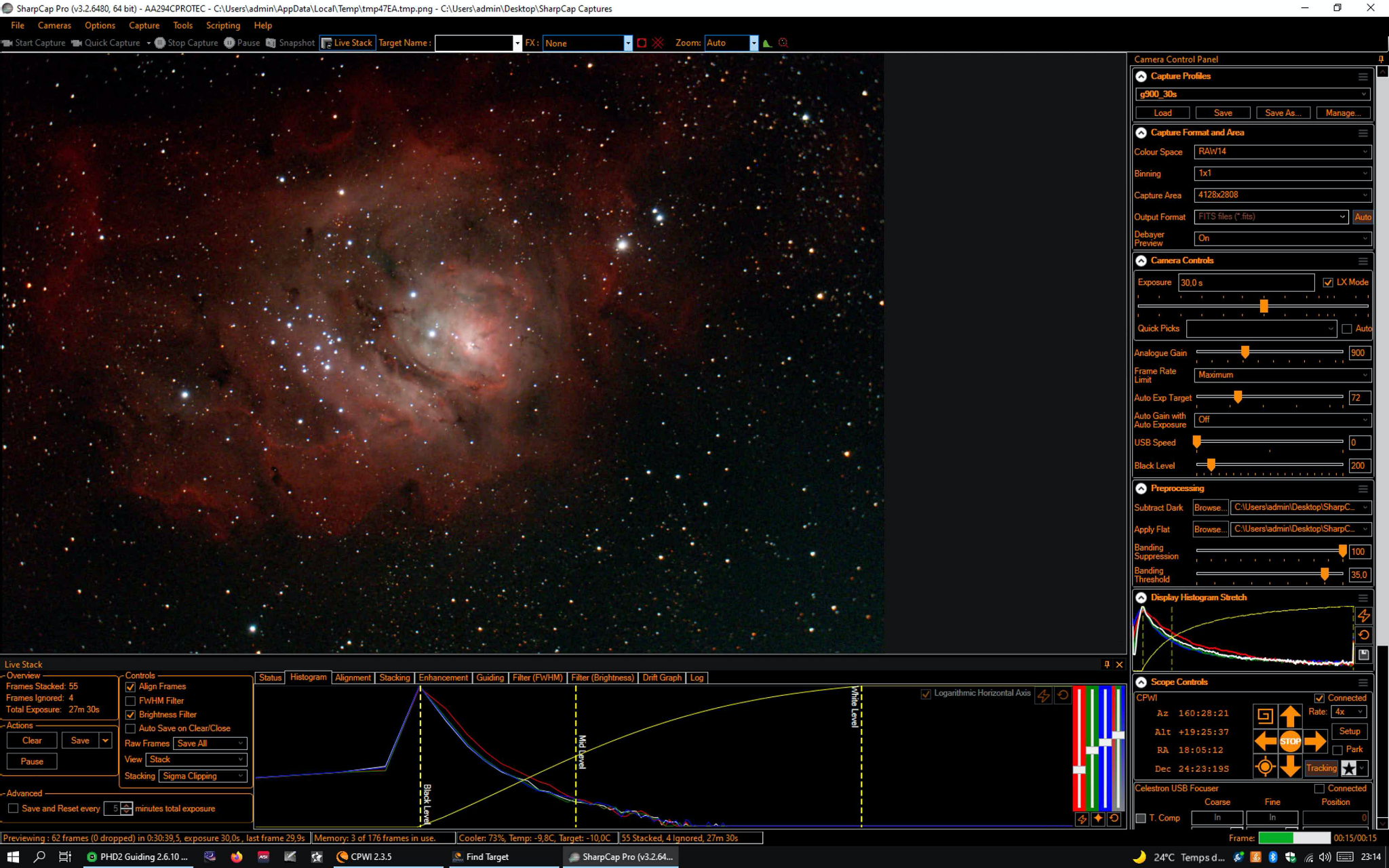The height and width of the screenshot is (868, 1389).
Task: Click the orange STOP scope button
Action: tap(1290, 741)
